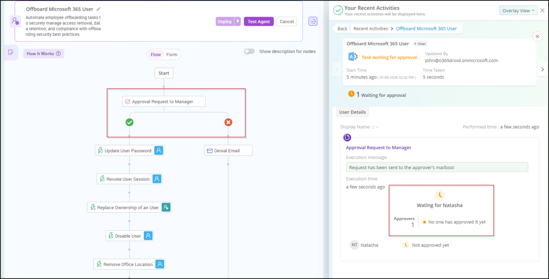Click the Wating for Natasha clock icon
Image resolution: width=549 pixels, height=279 pixels.
440,195
